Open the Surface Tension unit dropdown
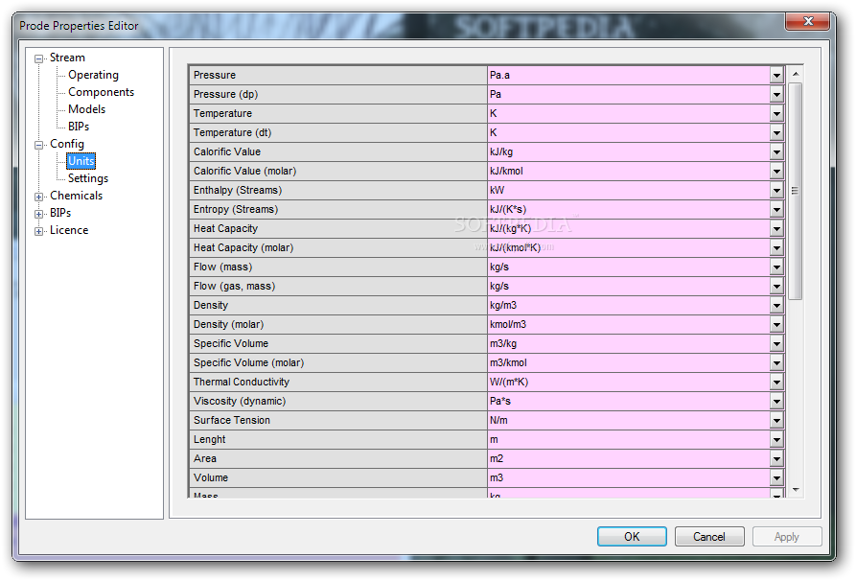This screenshot has height=581, width=856. coord(776,421)
